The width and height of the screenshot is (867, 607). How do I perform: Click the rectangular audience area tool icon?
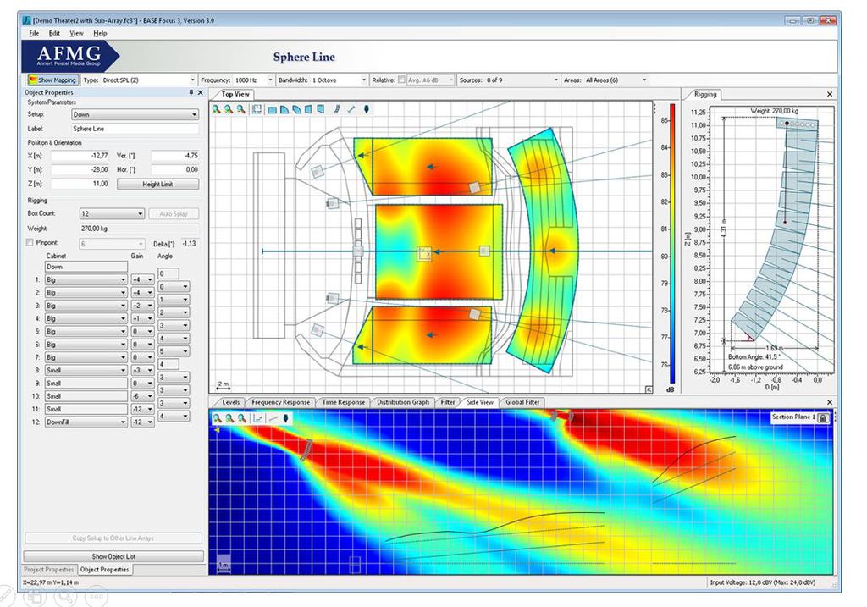(273, 109)
